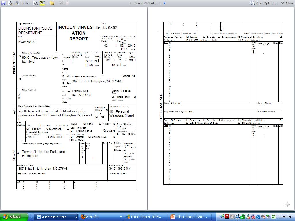This screenshot has height=221, width=295.
Task: Click the MY PC tray icon
Action: point(274,217)
